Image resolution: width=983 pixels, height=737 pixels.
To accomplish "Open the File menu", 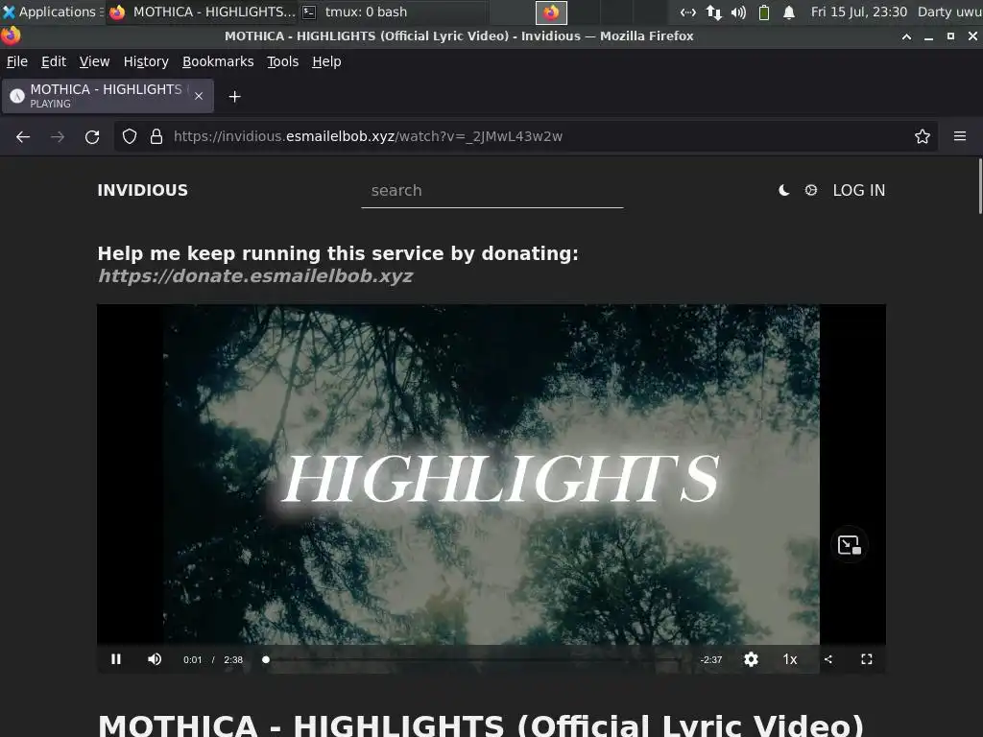I will [17, 61].
